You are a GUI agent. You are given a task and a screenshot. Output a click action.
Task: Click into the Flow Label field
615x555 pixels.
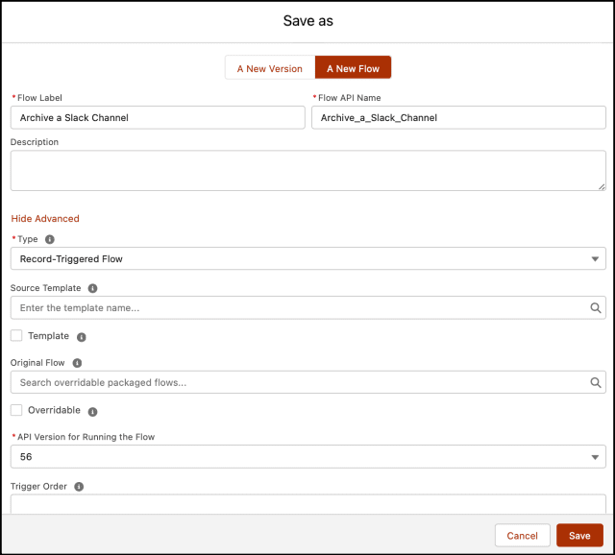point(158,117)
